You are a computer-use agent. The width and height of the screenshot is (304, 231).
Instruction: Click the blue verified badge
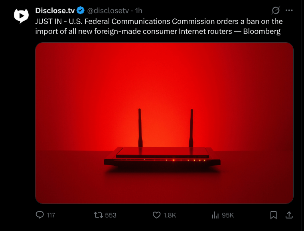(81, 10)
